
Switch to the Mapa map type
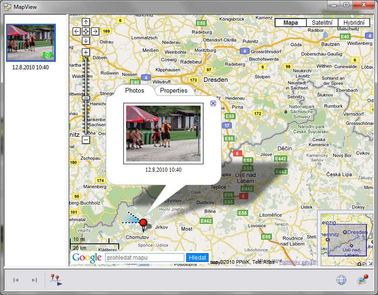click(x=290, y=23)
